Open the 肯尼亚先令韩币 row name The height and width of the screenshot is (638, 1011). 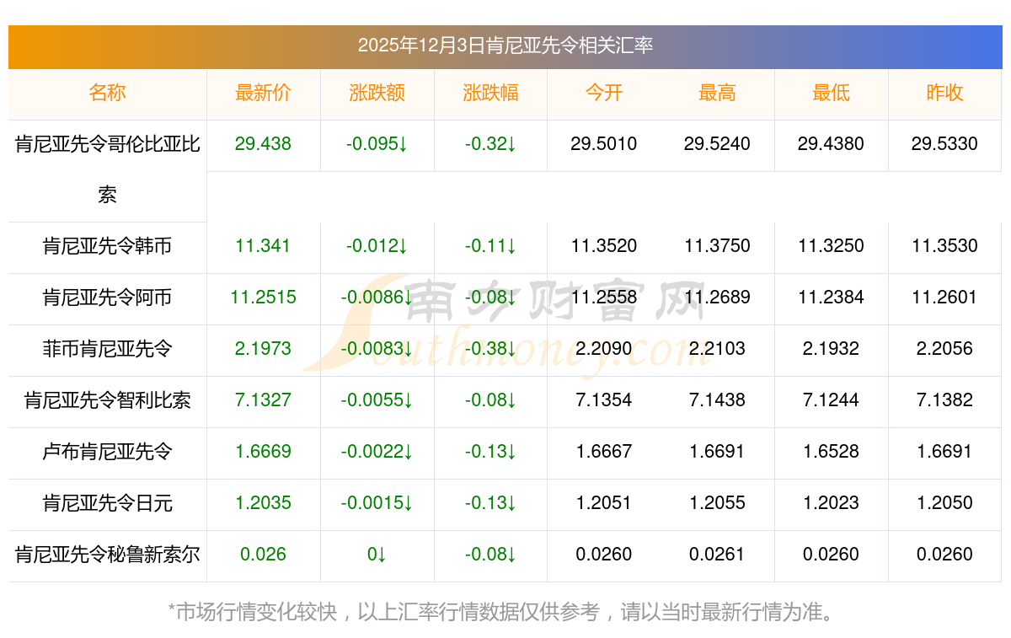point(107,246)
